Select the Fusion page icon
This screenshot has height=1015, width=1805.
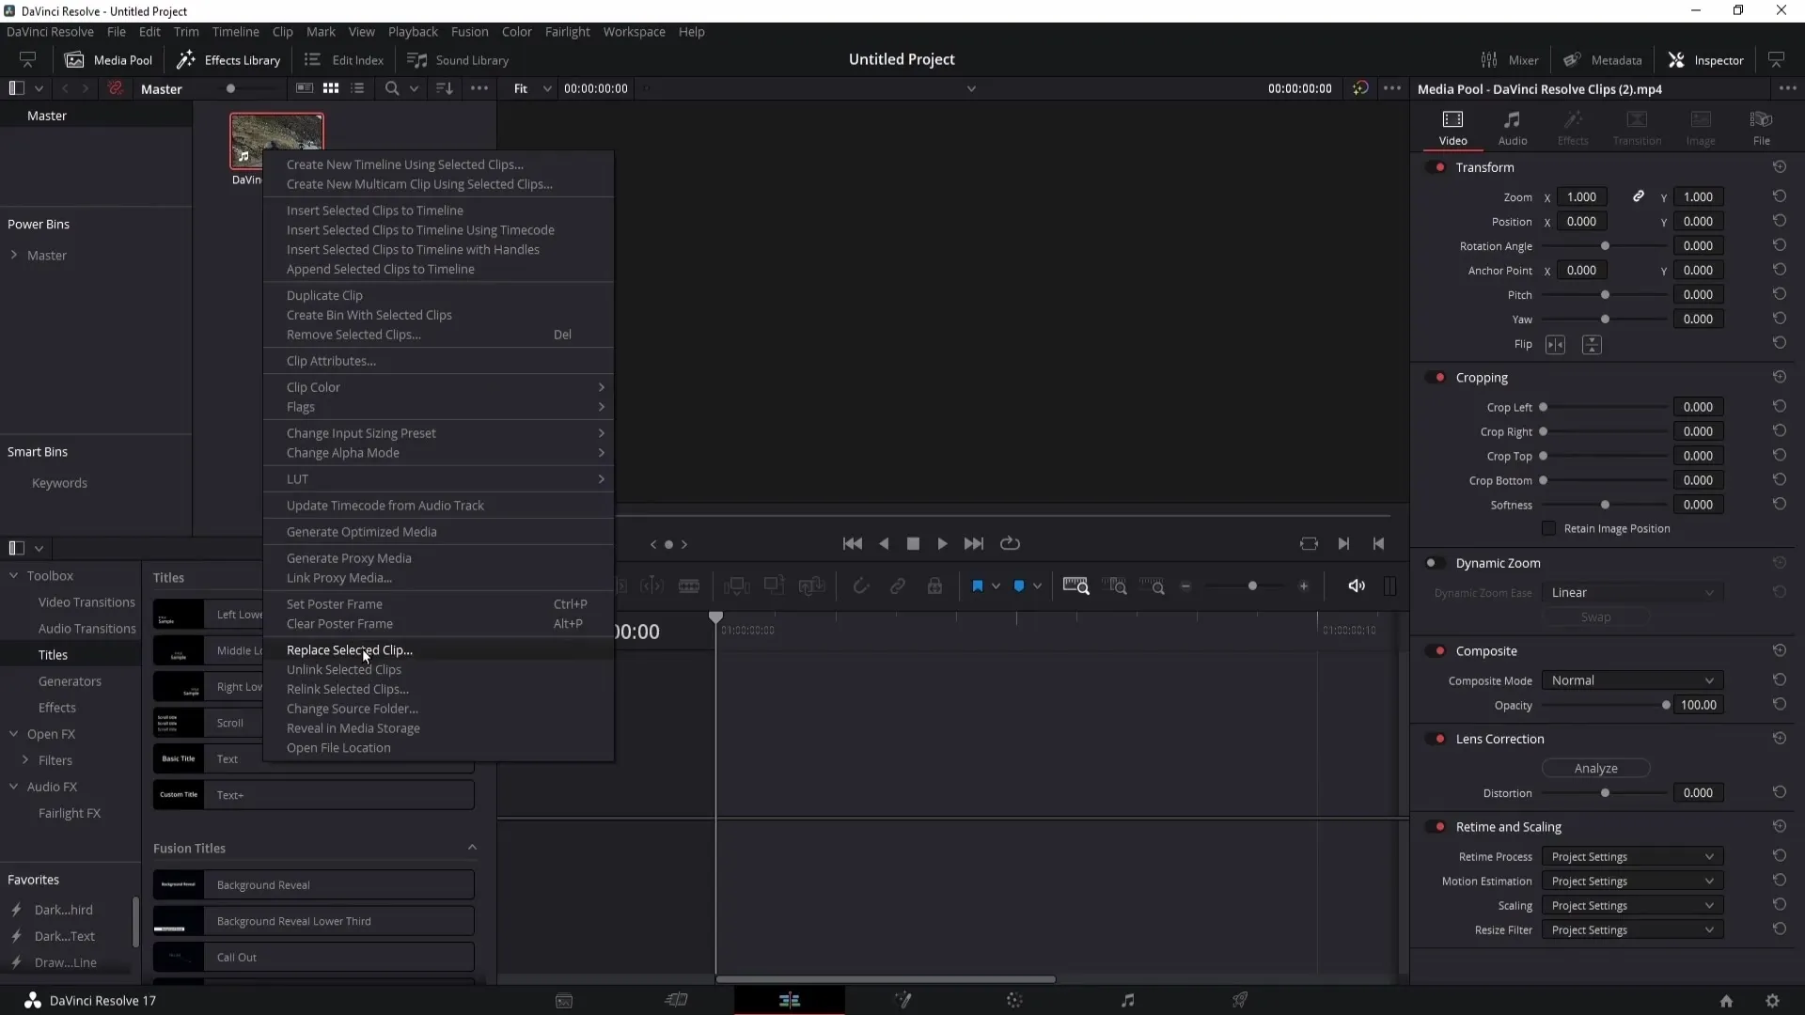click(902, 1000)
